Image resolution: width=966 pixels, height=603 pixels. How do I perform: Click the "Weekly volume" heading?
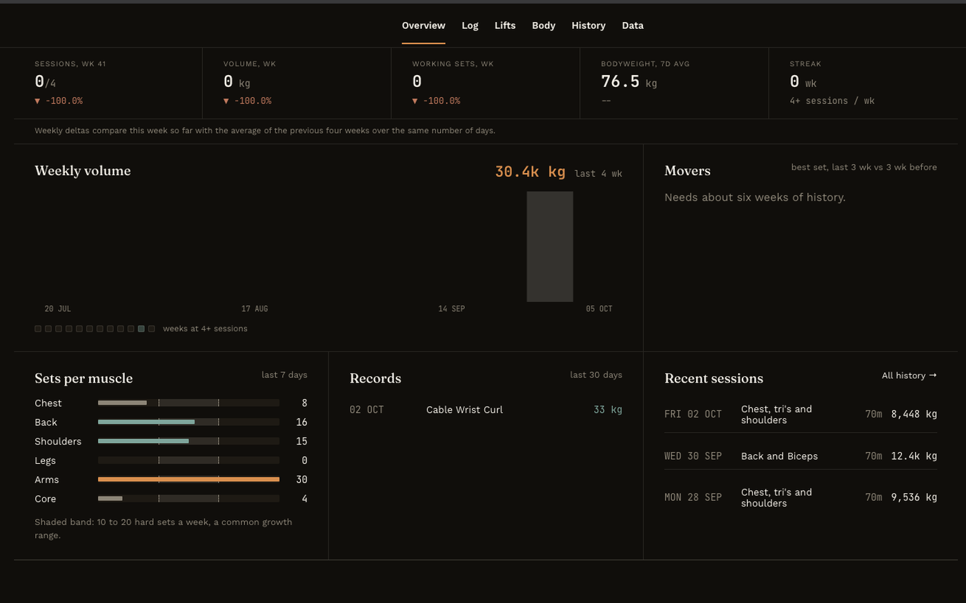(83, 171)
